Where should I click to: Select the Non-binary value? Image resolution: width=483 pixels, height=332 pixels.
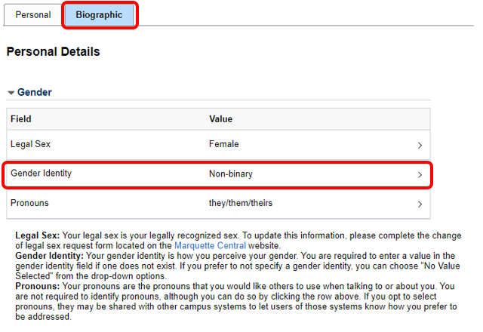(230, 174)
